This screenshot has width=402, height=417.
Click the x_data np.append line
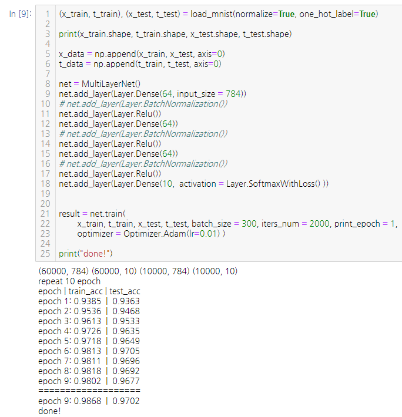pos(141,54)
